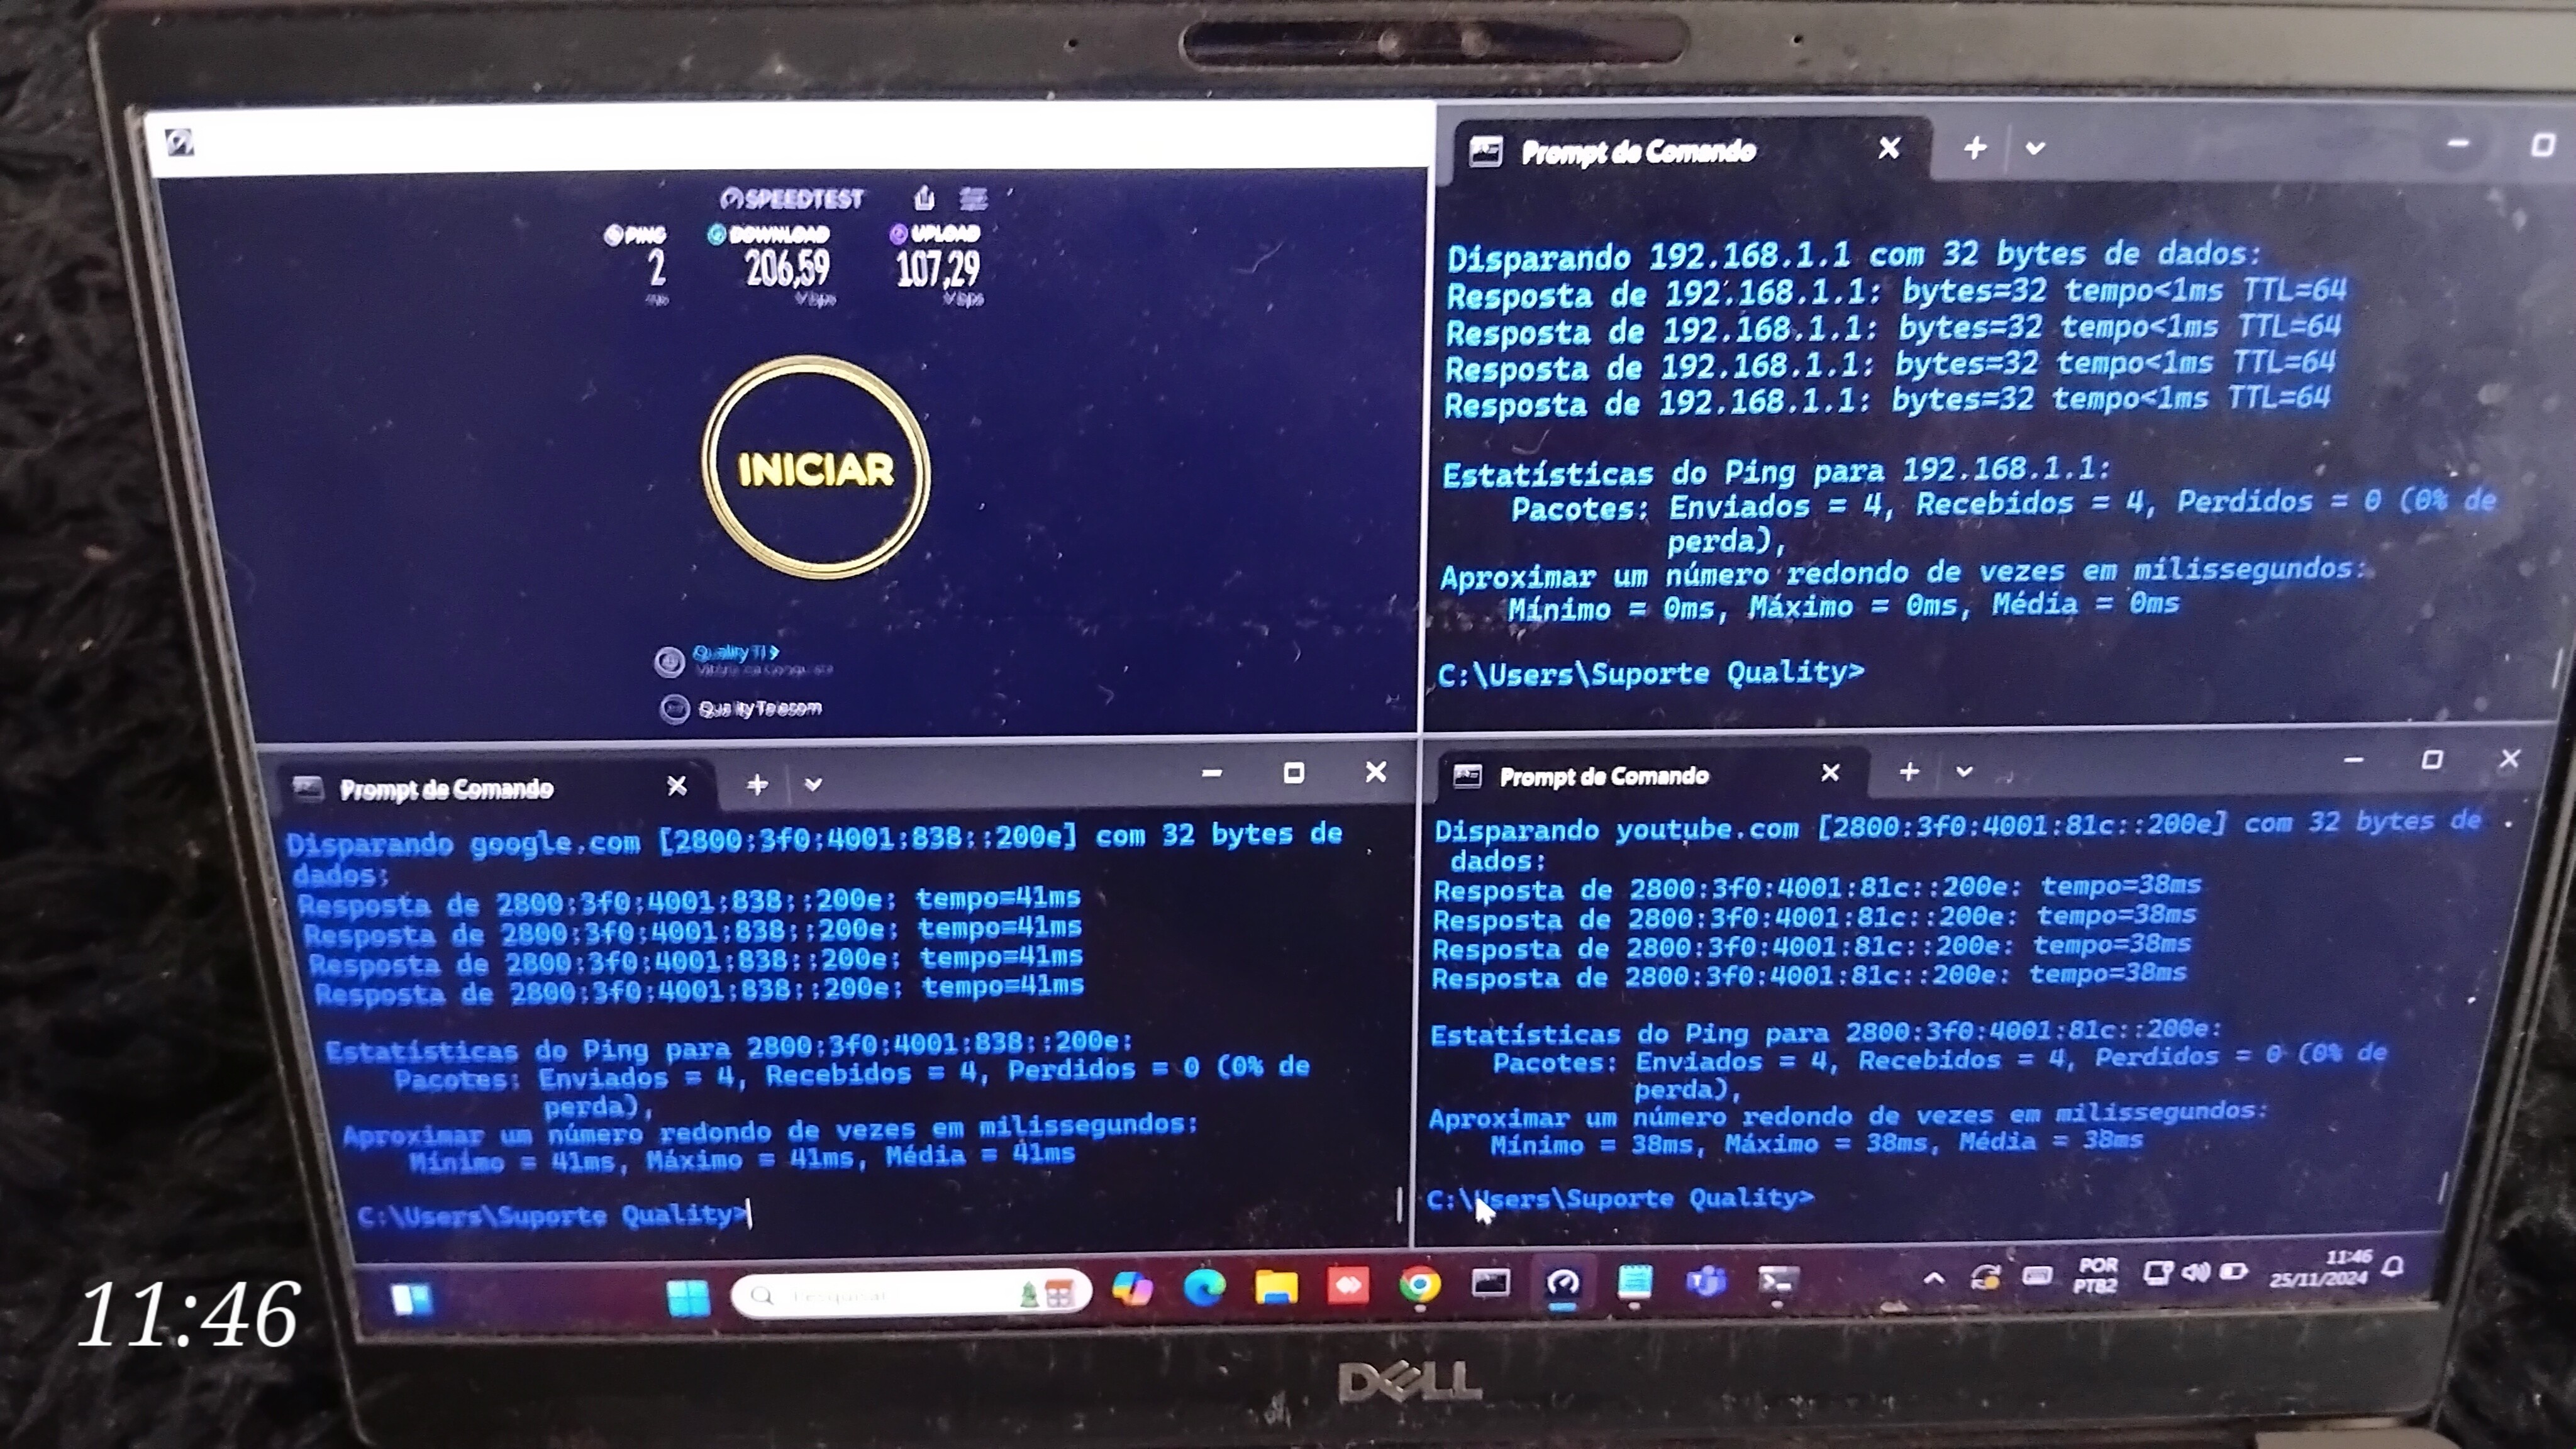Click the Speedtest app taskbar icon

click(1563, 1283)
